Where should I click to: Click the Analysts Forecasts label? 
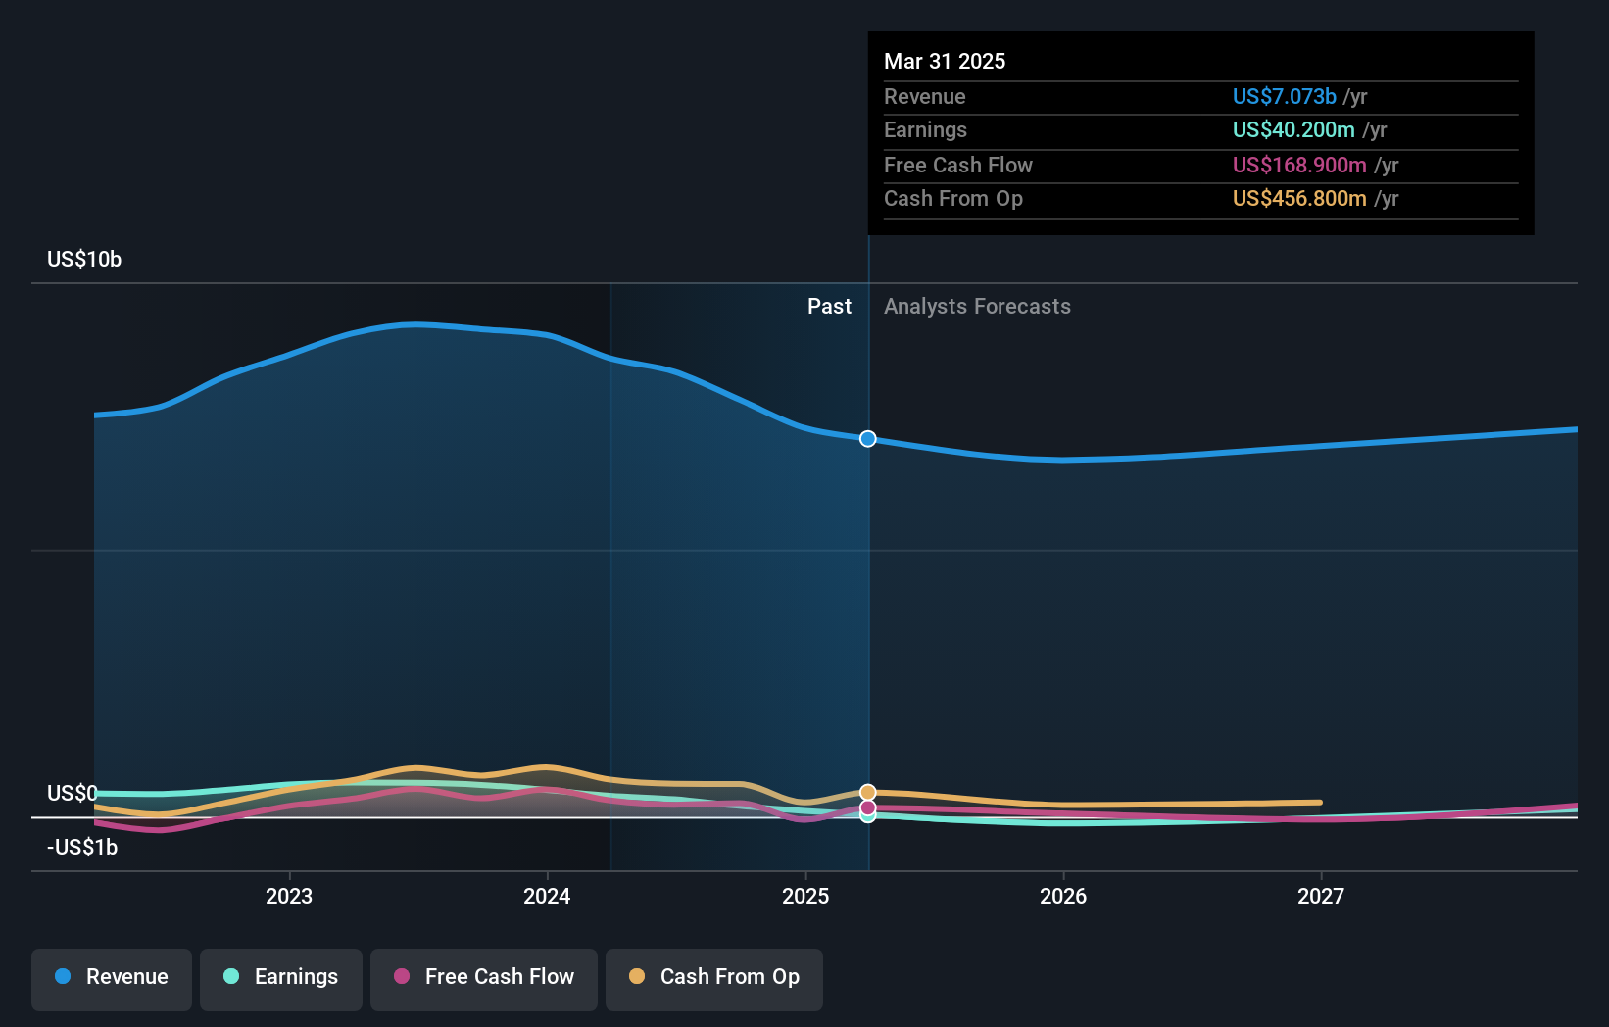click(x=977, y=307)
